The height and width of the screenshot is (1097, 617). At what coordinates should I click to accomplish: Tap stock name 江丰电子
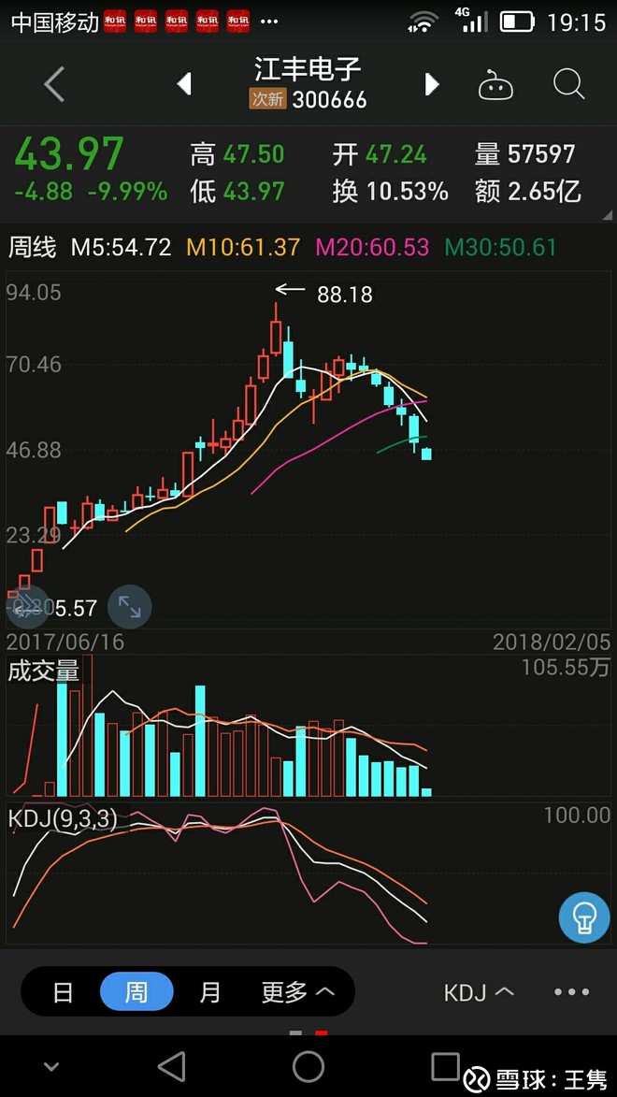pyautogui.click(x=308, y=68)
